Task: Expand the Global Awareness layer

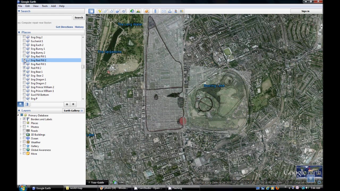Action: 21,150
